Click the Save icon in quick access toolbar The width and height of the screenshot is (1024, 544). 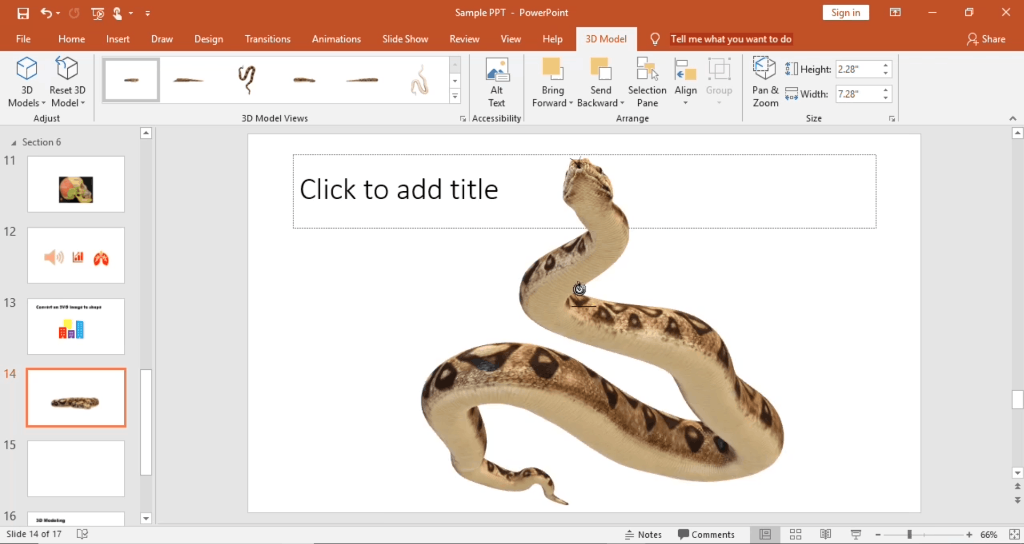pyautogui.click(x=23, y=13)
